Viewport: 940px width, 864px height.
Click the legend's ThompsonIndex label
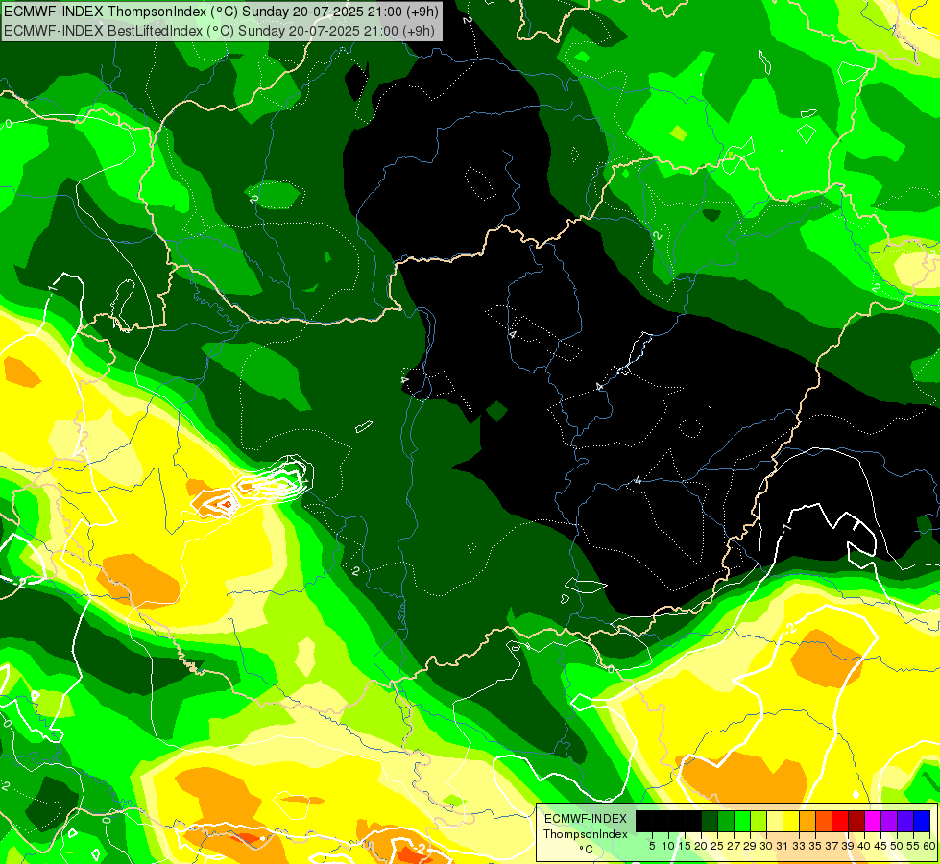586,834
